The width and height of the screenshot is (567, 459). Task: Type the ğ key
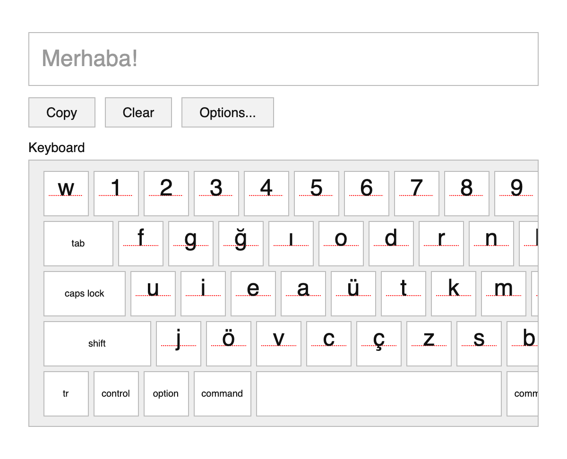tap(241, 244)
